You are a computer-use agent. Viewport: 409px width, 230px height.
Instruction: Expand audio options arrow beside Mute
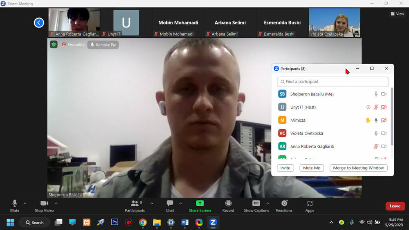coord(25,203)
